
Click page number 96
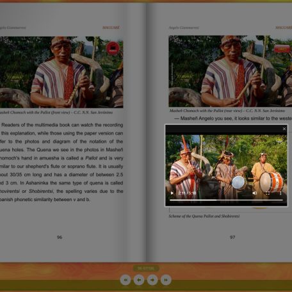tap(60, 238)
